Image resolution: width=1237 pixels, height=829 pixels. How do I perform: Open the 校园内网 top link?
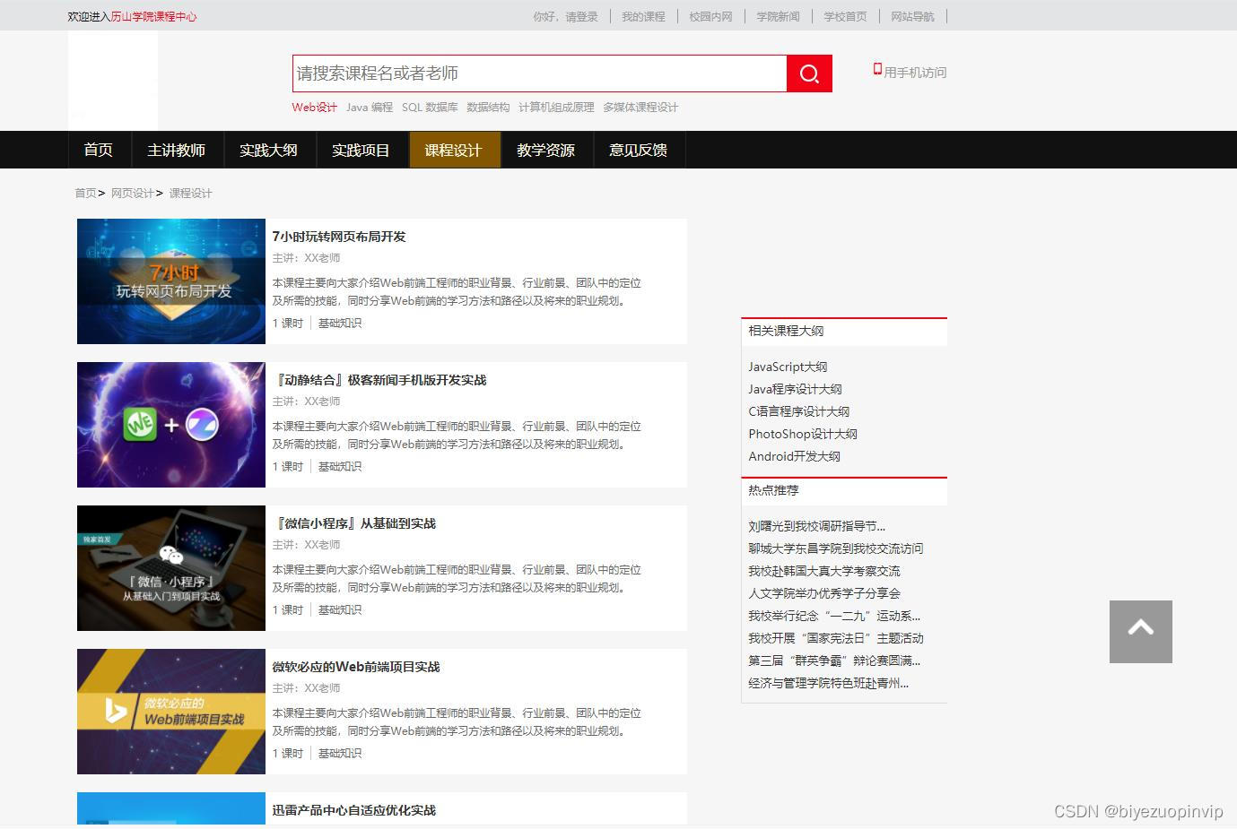pyautogui.click(x=710, y=16)
